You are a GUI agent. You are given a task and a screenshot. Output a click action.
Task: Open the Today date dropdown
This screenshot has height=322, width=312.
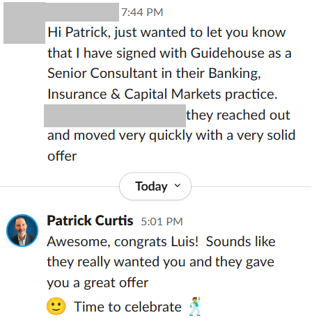point(155,186)
